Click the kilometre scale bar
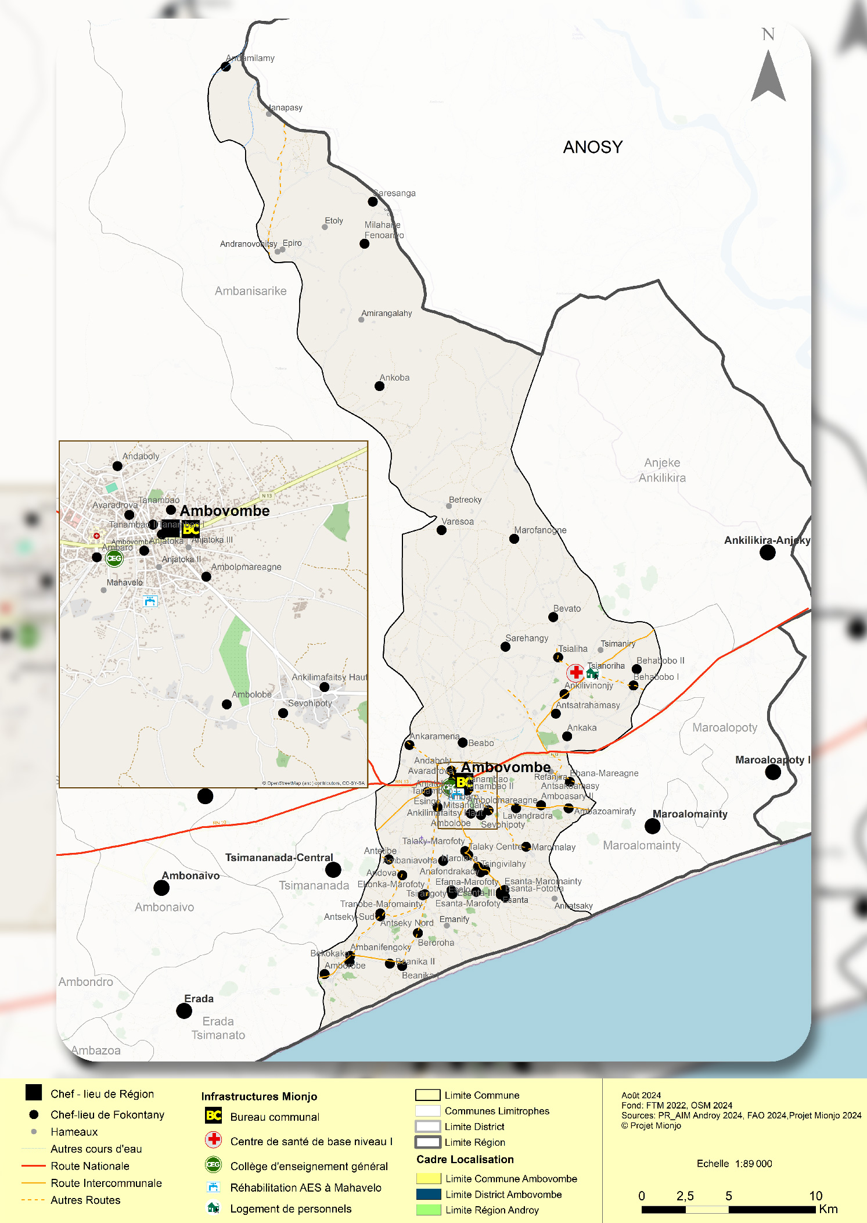This screenshot has height=1223, width=867. click(x=728, y=1209)
